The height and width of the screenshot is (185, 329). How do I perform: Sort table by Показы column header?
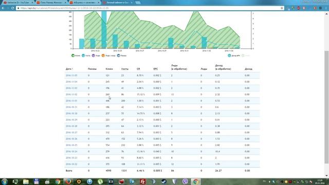pos(93,69)
